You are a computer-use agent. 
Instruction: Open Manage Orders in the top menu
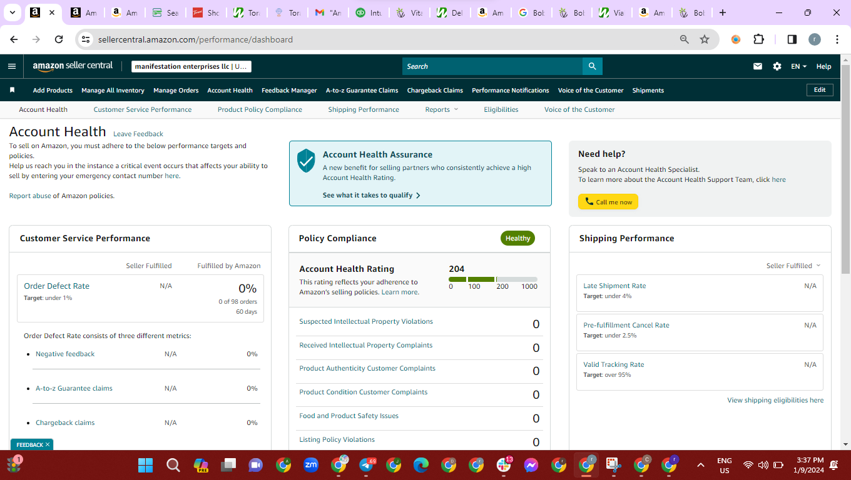click(x=176, y=90)
